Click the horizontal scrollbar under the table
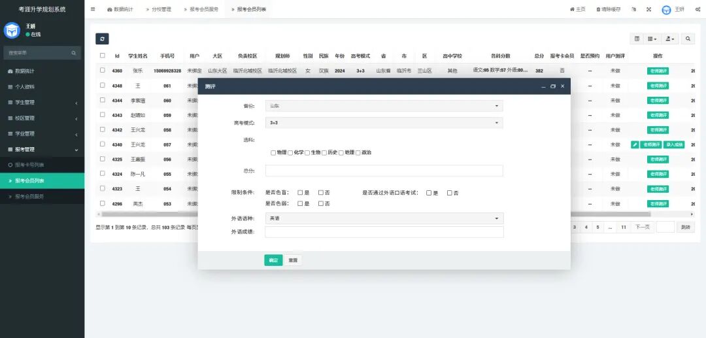706x338 pixels. (x=376, y=214)
